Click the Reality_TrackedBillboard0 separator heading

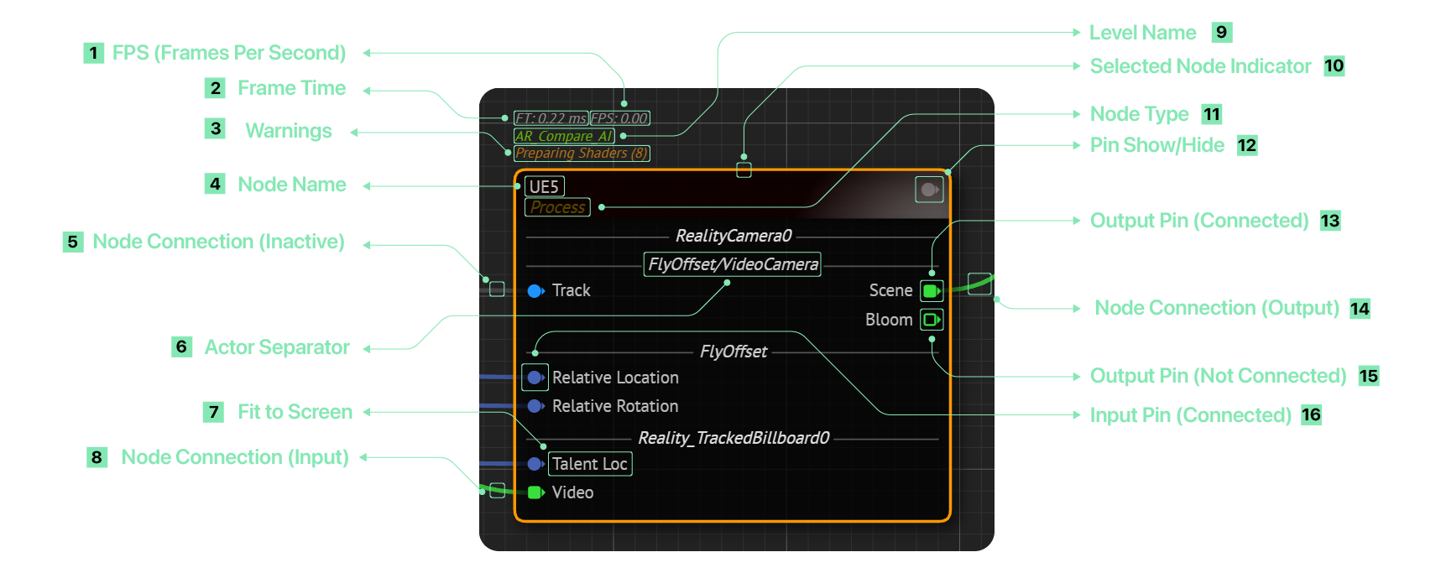734,438
